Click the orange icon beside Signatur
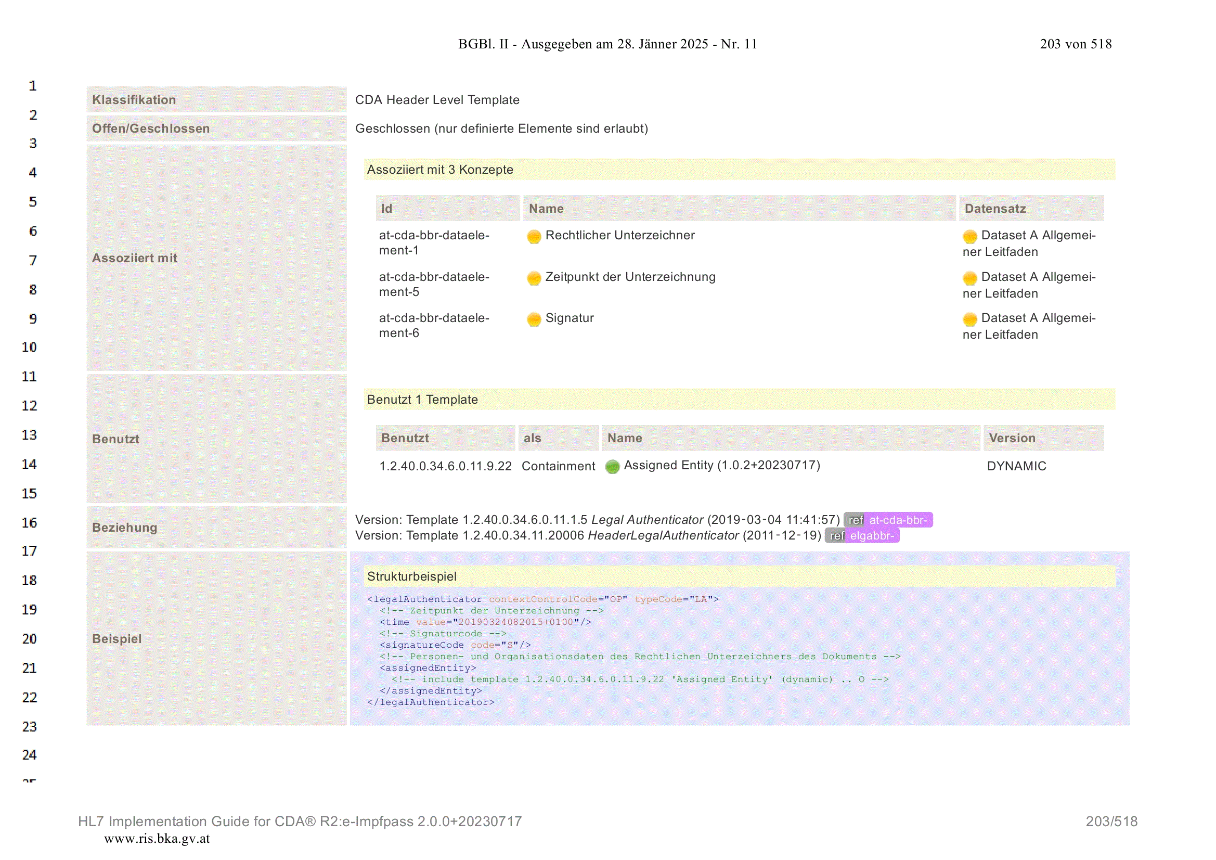This screenshot has height=860, width=1216. click(x=534, y=319)
